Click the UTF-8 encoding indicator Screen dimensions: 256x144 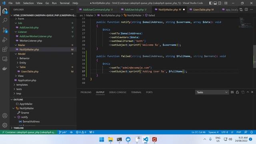(225, 132)
